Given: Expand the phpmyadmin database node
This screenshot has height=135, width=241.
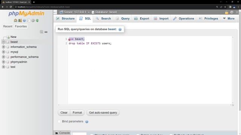Looking at the screenshot, I should (3, 62).
